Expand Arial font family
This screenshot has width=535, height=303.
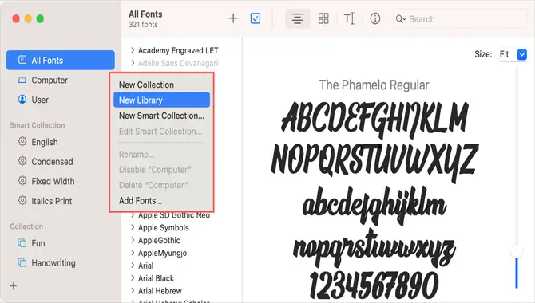pos(133,266)
